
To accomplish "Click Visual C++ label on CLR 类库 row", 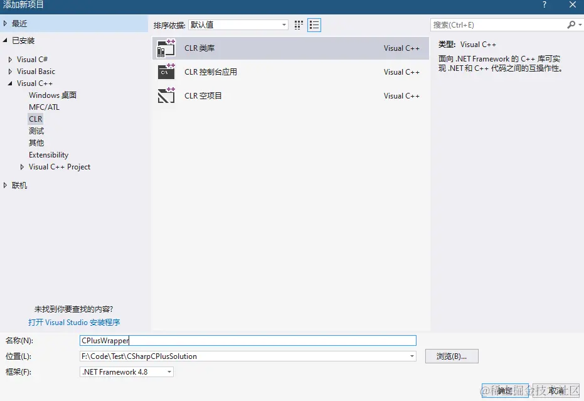I will point(401,48).
